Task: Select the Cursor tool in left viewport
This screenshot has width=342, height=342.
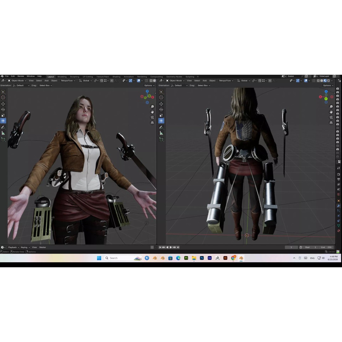Action: (3, 98)
